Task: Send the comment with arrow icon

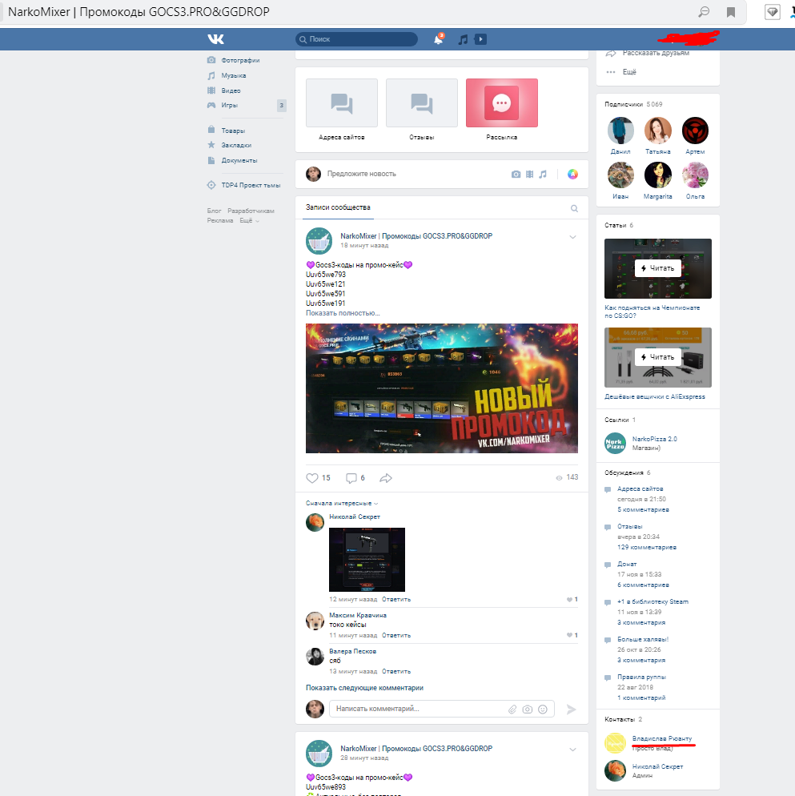Action: (x=571, y=710)
